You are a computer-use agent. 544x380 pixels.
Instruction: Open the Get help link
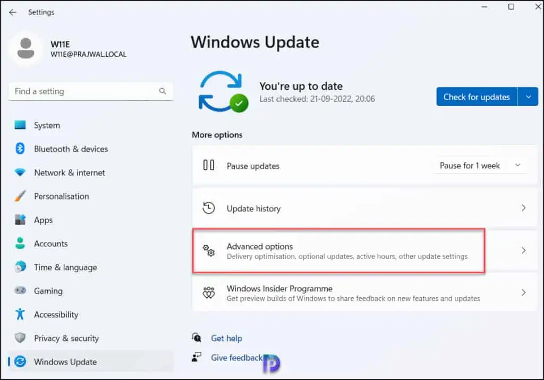(226, 338)
